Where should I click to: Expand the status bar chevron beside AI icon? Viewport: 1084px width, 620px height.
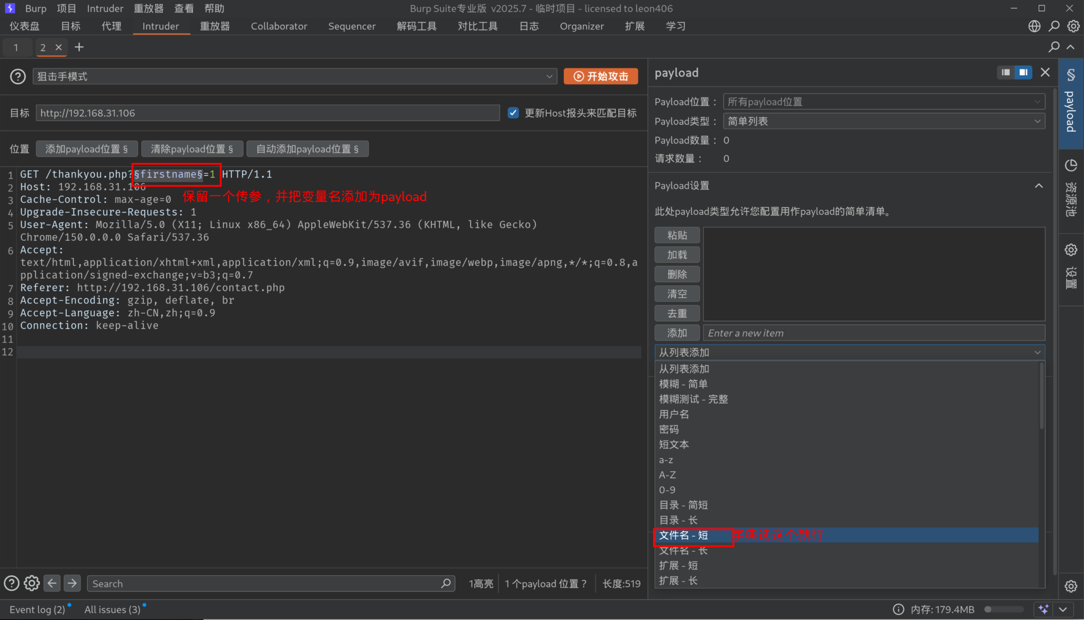click(x=1063, y=609)
